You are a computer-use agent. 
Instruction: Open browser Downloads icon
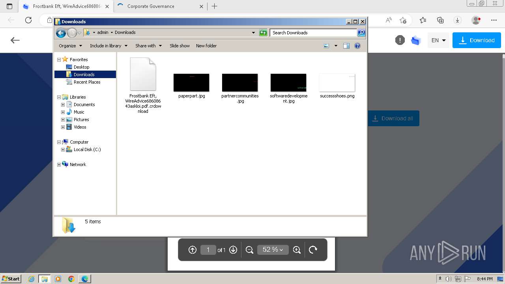tap(458, 20)
